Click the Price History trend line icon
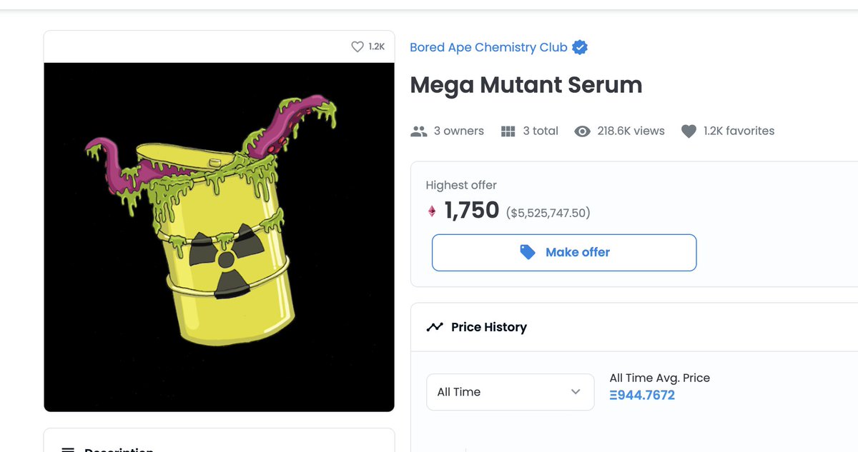The image size is (858, 452). 435,327
